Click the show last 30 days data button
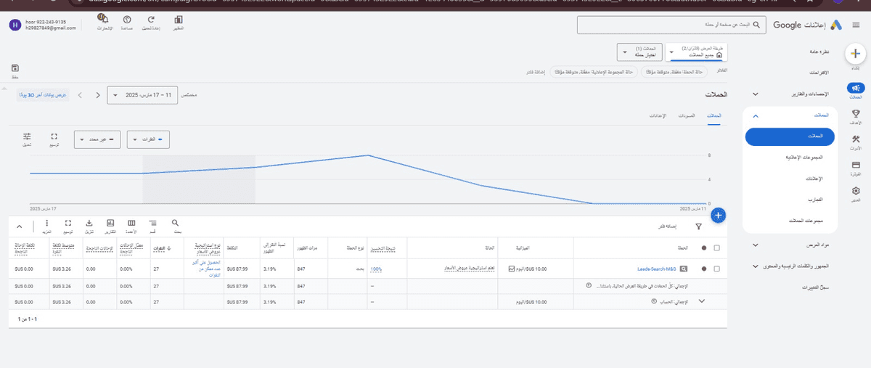This screenshot has height=368, width=871. 42,94
